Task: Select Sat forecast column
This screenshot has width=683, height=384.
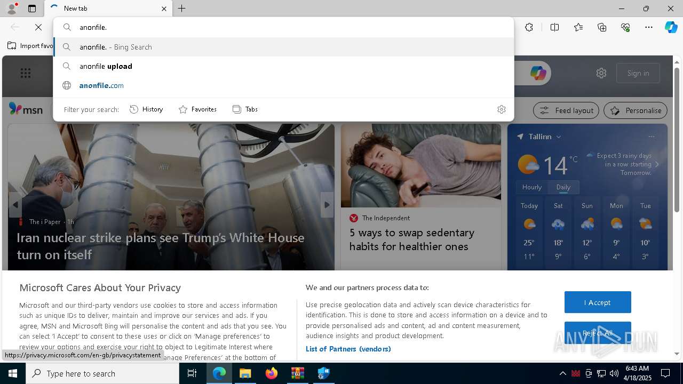Action: (558, 233)
